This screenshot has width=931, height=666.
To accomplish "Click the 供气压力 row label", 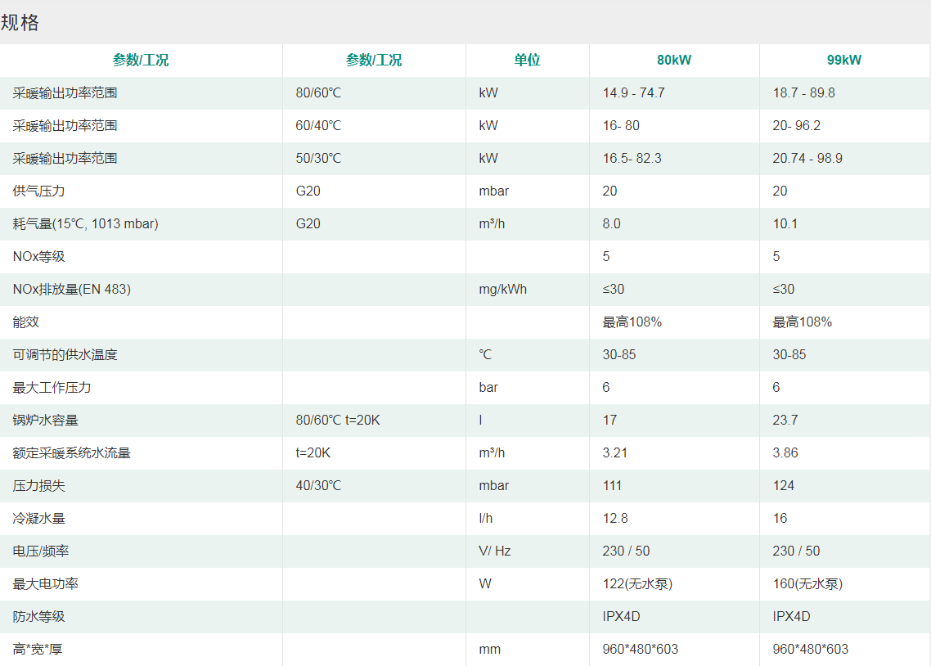I will (x=38, y=191).
